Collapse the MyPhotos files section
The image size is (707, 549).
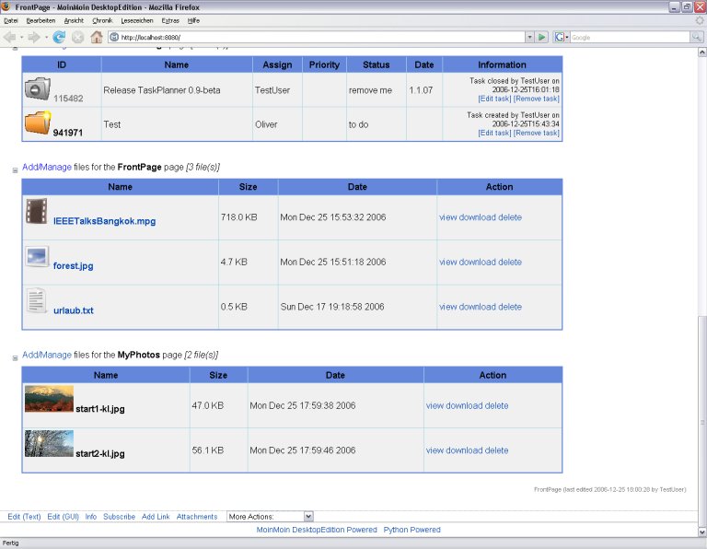pyautogui.click(x=15, y=356)
